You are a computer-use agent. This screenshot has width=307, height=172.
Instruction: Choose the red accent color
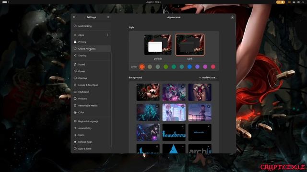[x=213, y=67]
